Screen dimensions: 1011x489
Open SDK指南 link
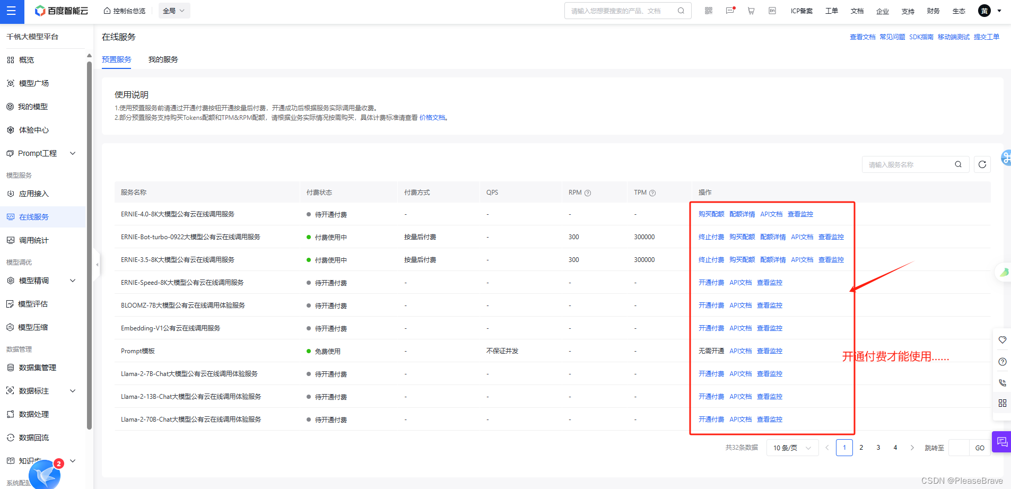[921, 37]
